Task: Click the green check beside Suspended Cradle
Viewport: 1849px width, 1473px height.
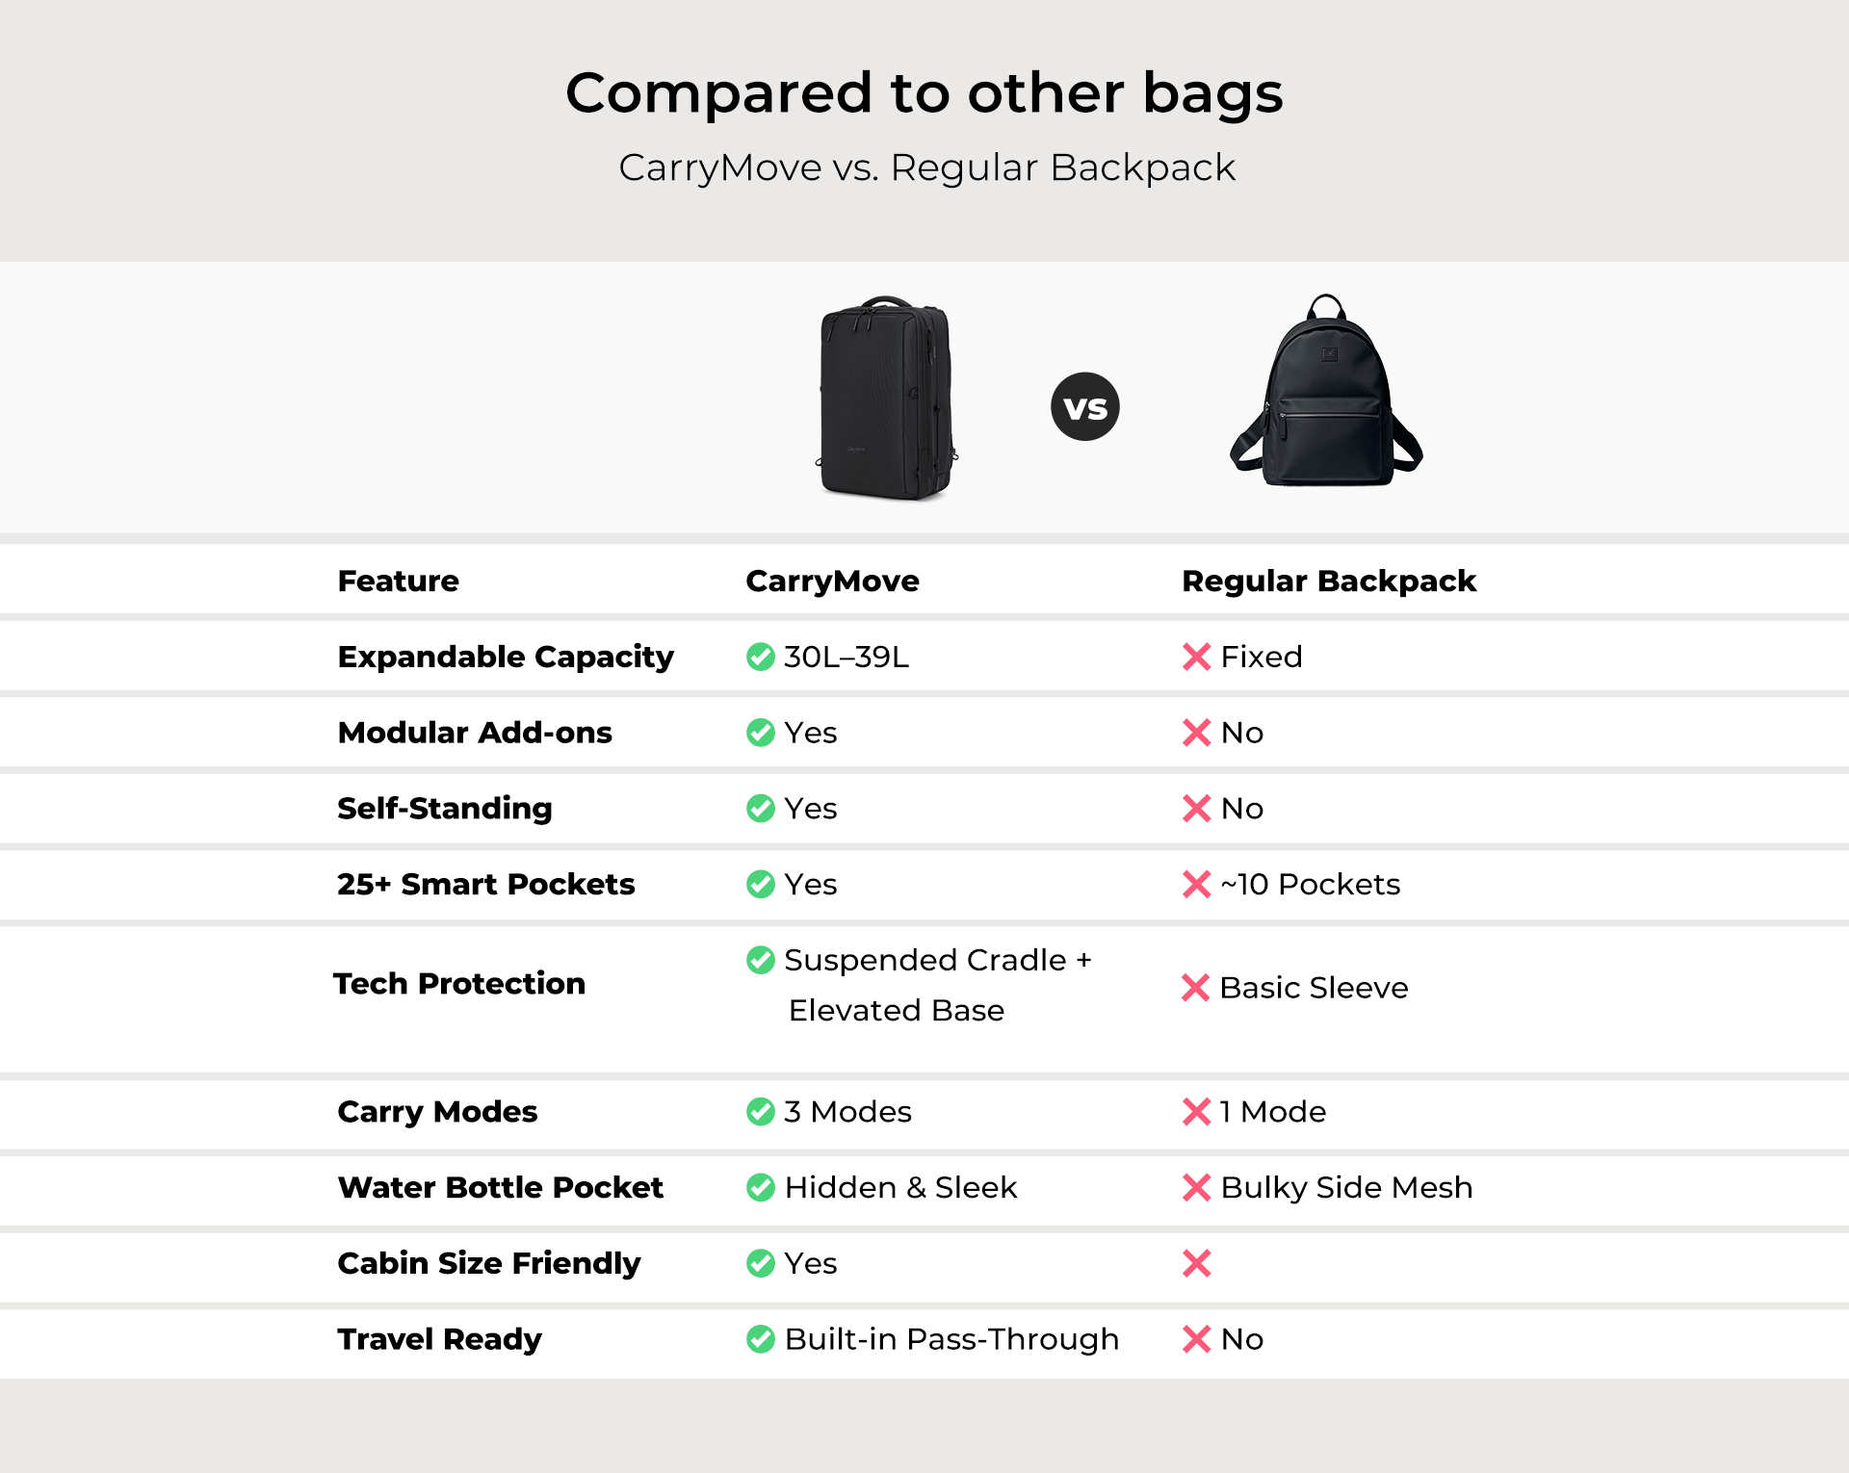Action: [761, 960]
